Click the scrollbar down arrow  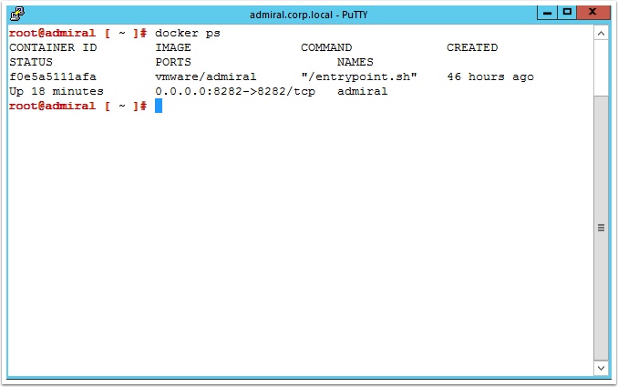tap(601, 368)
